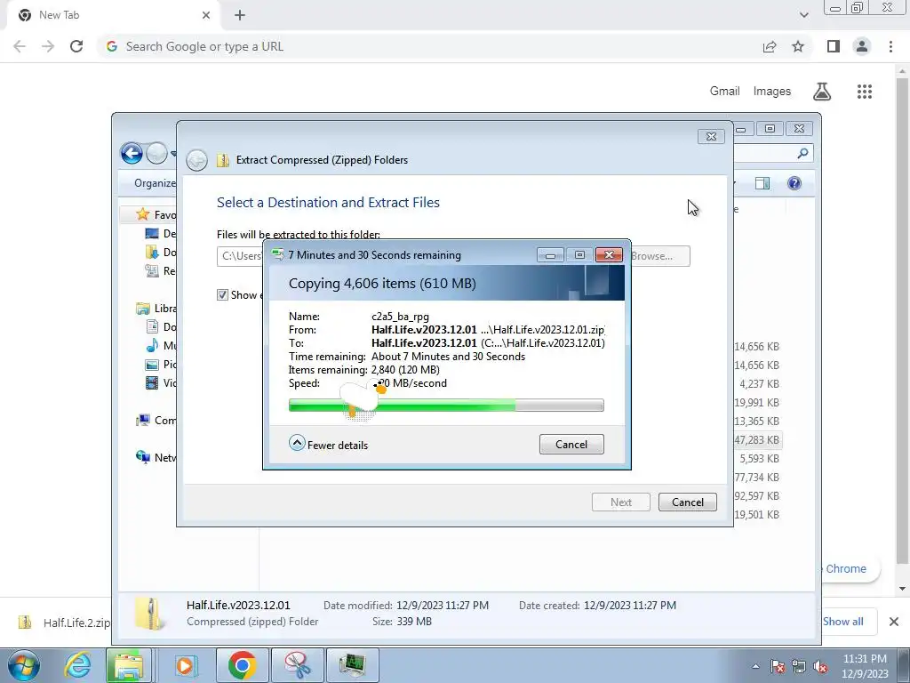Share this page icon in Chrome
Viewport: 910px width, 683px height.
click(770, 46)
